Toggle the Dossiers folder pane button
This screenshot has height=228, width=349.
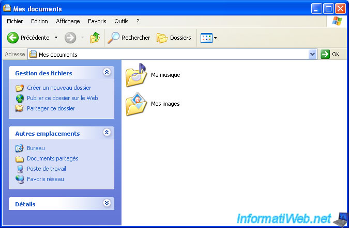[174, 38]
